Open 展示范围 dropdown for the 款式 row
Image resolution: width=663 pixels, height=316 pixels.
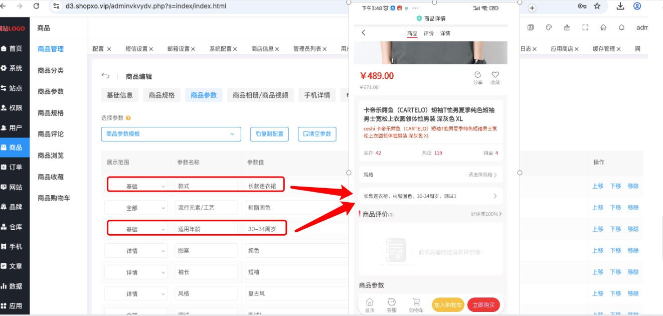[x=136, y=186]
